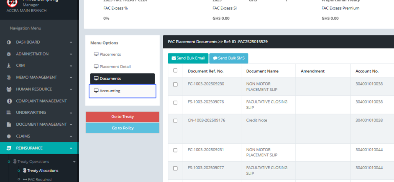Open the Accounting menu option

coord(122,91)
